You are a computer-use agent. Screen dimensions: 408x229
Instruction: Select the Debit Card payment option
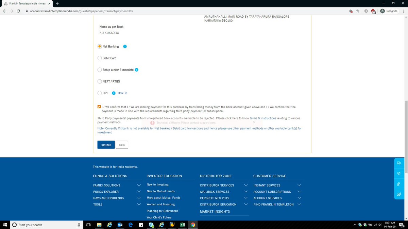pyautogui.click(x=100, y=58)
